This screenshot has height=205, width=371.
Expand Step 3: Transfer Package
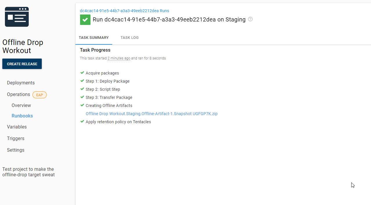point(109,97)
